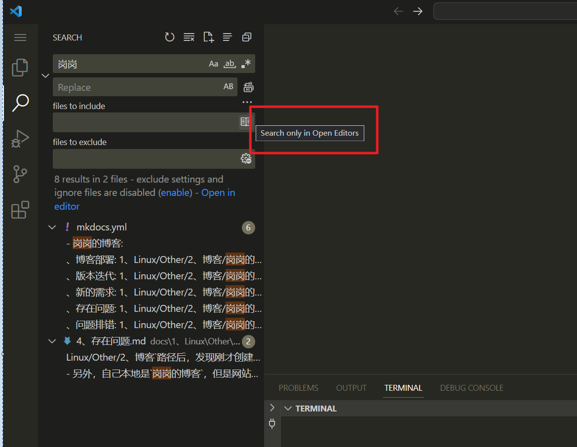Open the result starting with 博客部署
The width and height of the screenshot is (577, 447).
coord(151,260)
